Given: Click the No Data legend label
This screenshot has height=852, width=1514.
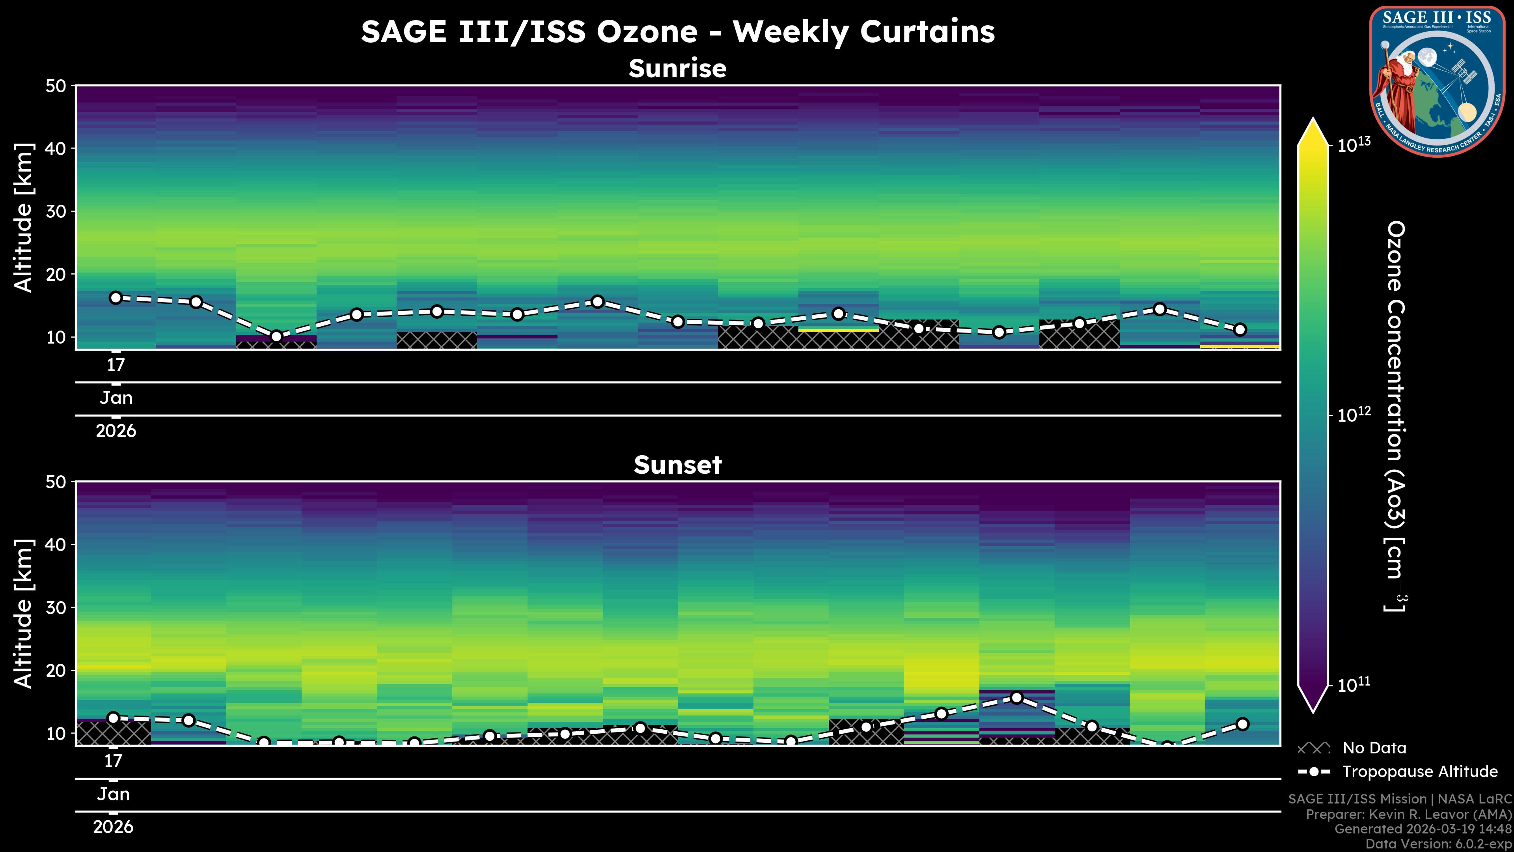Looking at the screenshot, I should click(1374, 748).
